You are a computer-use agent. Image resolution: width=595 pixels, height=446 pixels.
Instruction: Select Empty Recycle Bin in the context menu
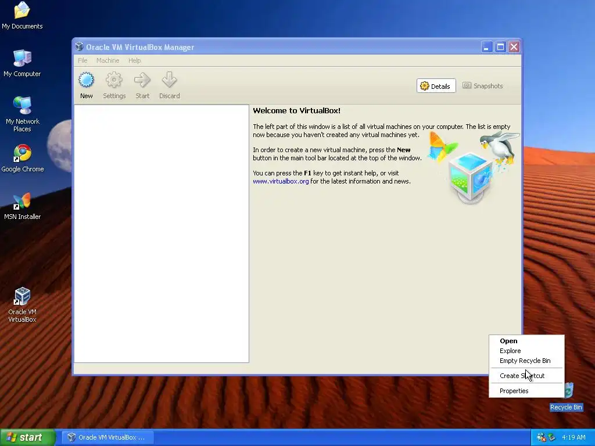tap(526, 361)
